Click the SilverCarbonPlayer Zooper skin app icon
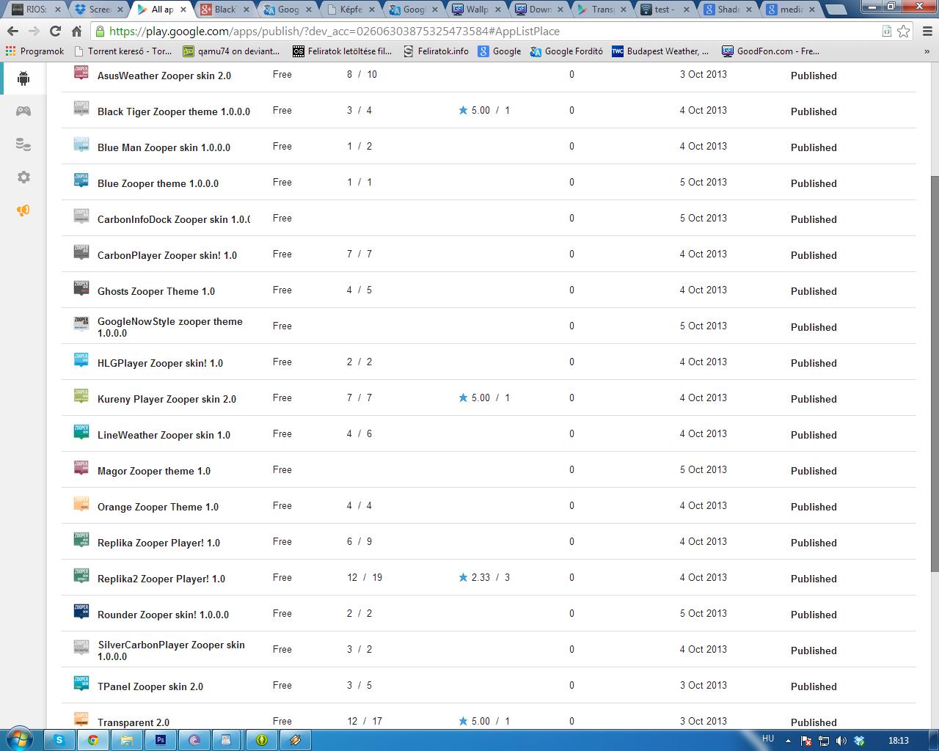This screenshot has height=751, width=939. click(x=81, y=647)
